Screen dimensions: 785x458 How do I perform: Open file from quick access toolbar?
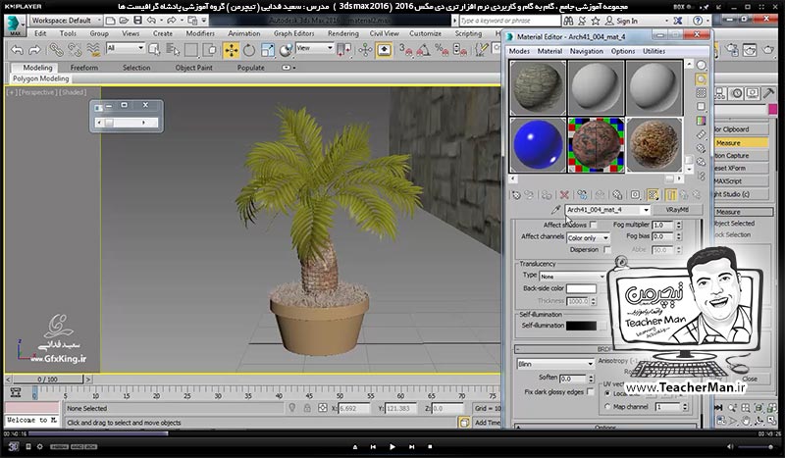pos(124,21)
